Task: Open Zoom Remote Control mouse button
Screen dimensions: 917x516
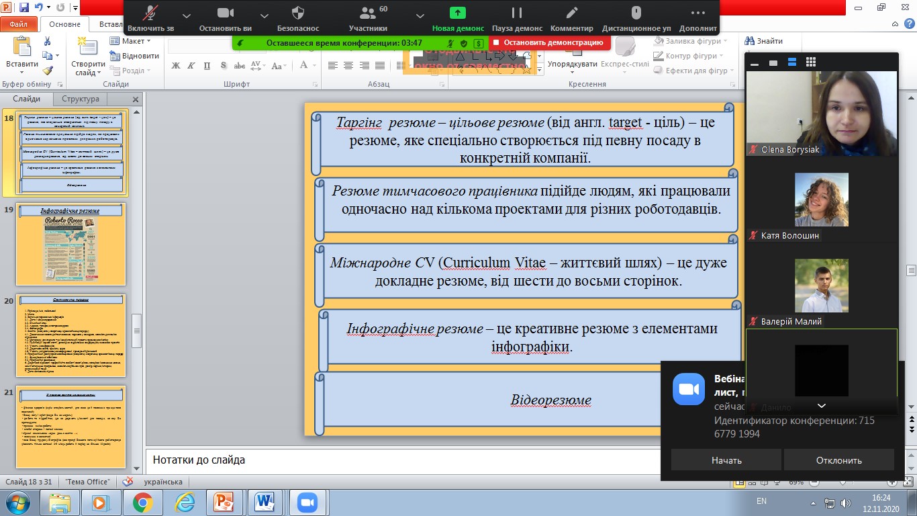Action: tap(636, 17)
